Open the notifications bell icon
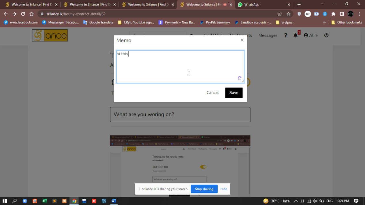The image size is (365, 205). pos(296,35)
